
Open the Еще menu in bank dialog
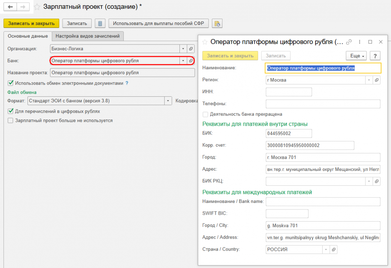[x=357, y=56]
